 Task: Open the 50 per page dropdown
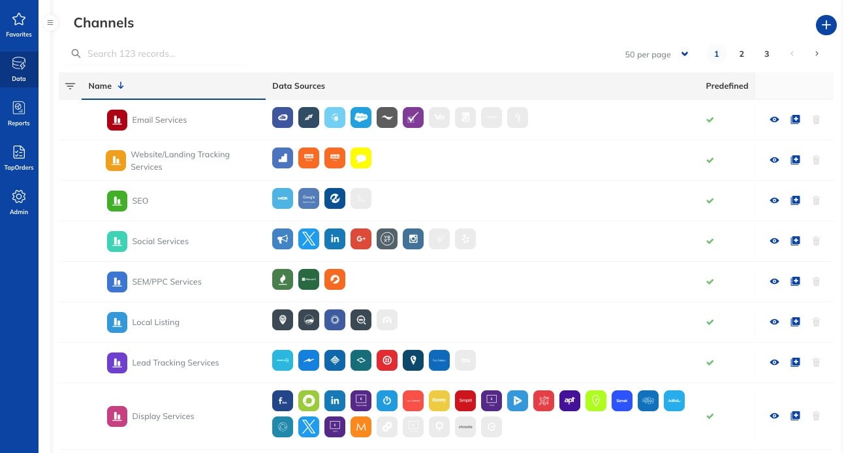(x=684, y=54)
